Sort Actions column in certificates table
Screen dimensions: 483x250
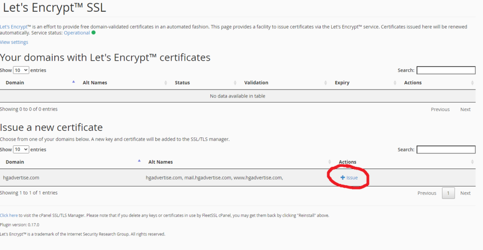point(472,83)
